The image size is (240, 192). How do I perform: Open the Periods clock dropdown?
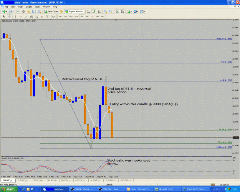pyautogui.click(x=136, y=12)
